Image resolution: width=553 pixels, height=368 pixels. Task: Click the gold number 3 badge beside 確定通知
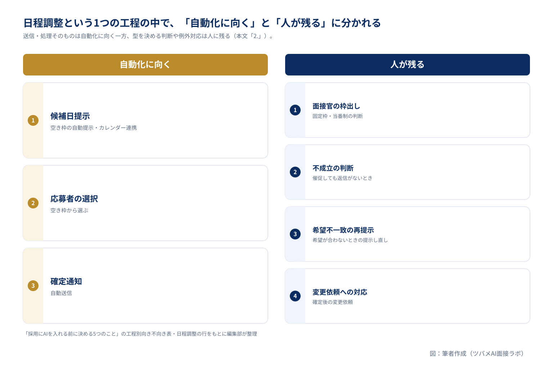33,286
